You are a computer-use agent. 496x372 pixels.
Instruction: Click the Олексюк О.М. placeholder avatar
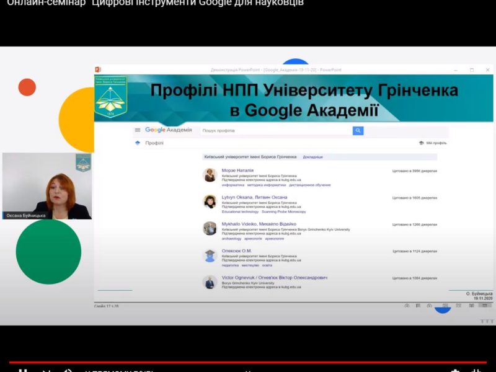click(210, 255)
